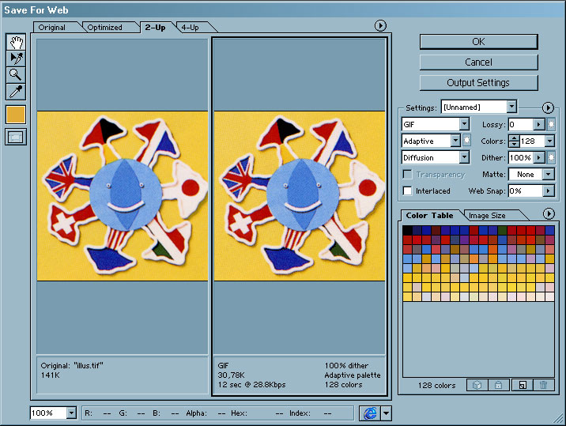
Task: Click the 'Original: "illus.tif"' label
Action: click(72, 365)
